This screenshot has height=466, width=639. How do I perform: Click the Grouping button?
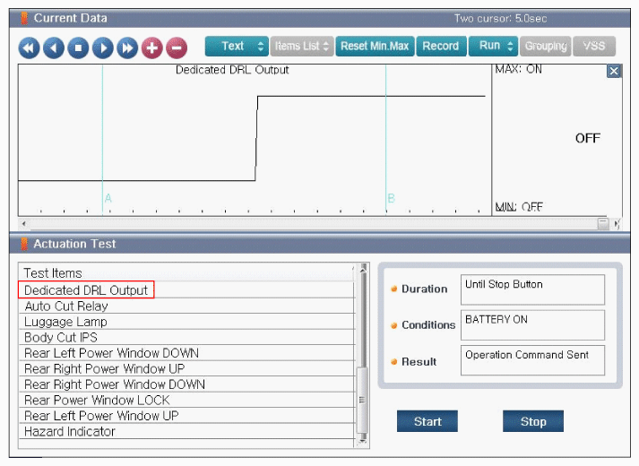tap(545, 46)
